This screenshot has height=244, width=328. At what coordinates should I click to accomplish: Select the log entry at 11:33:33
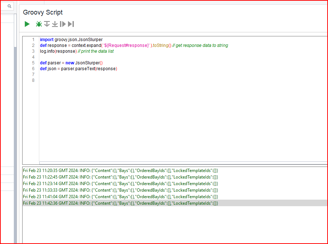(x=120, y=190)
